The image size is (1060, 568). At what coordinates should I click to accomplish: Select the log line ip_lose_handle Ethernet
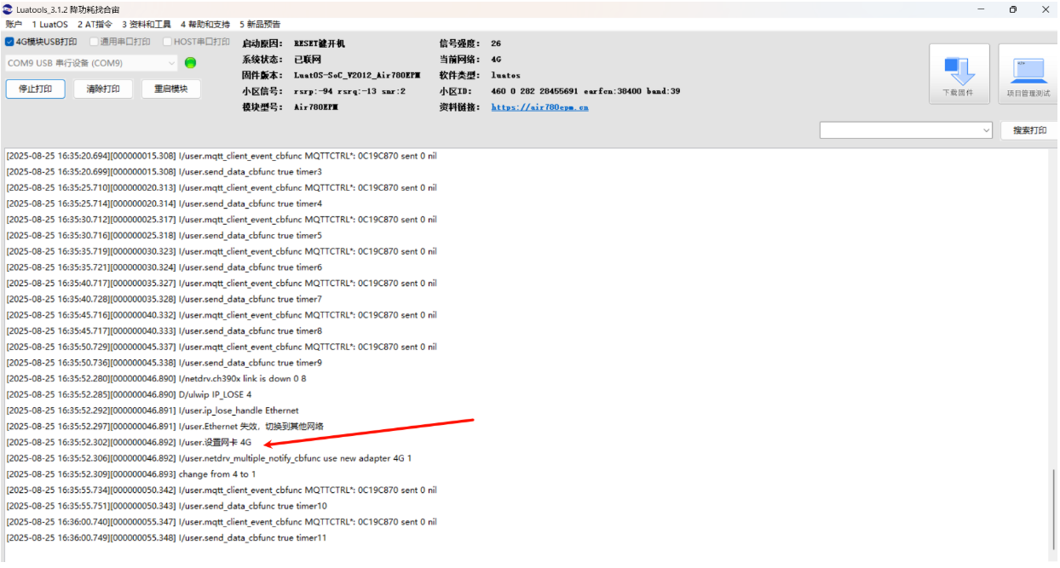coord(153,410)
